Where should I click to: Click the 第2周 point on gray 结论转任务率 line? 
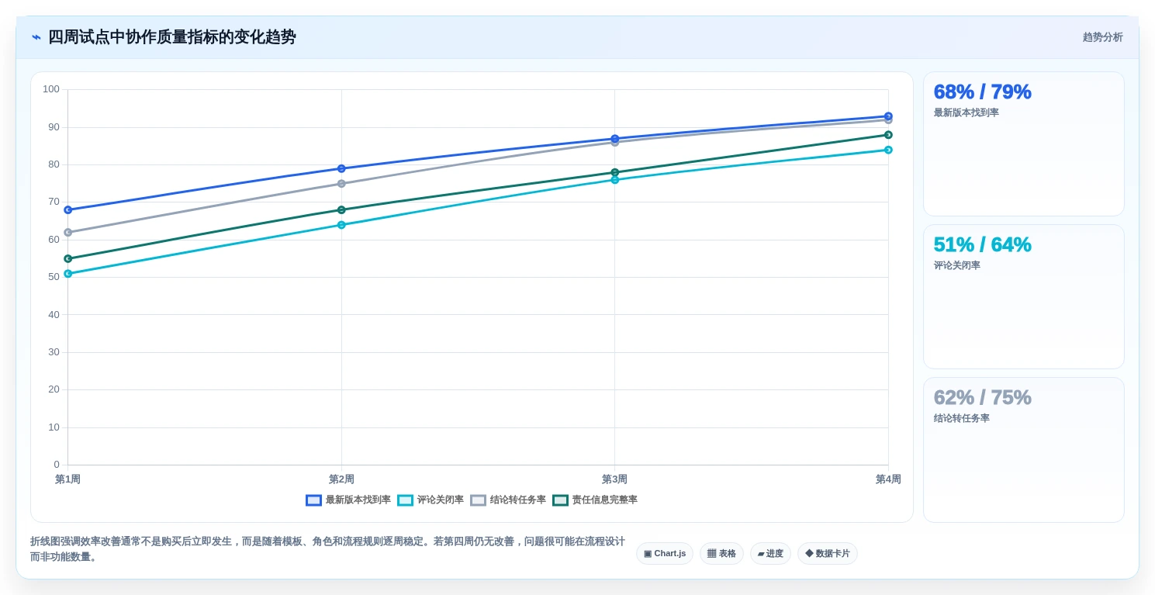pyautogui.click(x=341, y=184)
